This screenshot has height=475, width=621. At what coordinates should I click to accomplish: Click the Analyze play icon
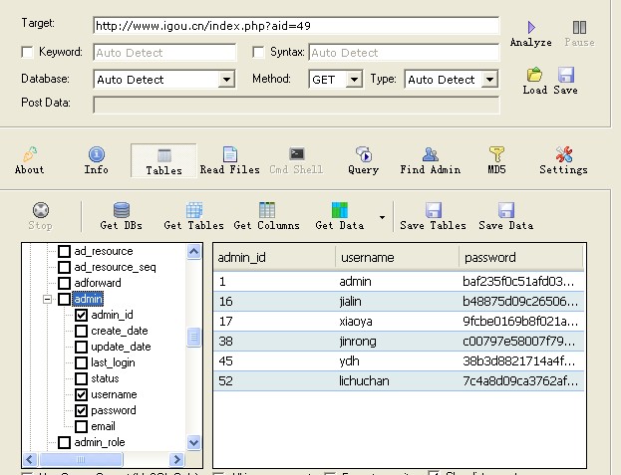pos(531,27)
